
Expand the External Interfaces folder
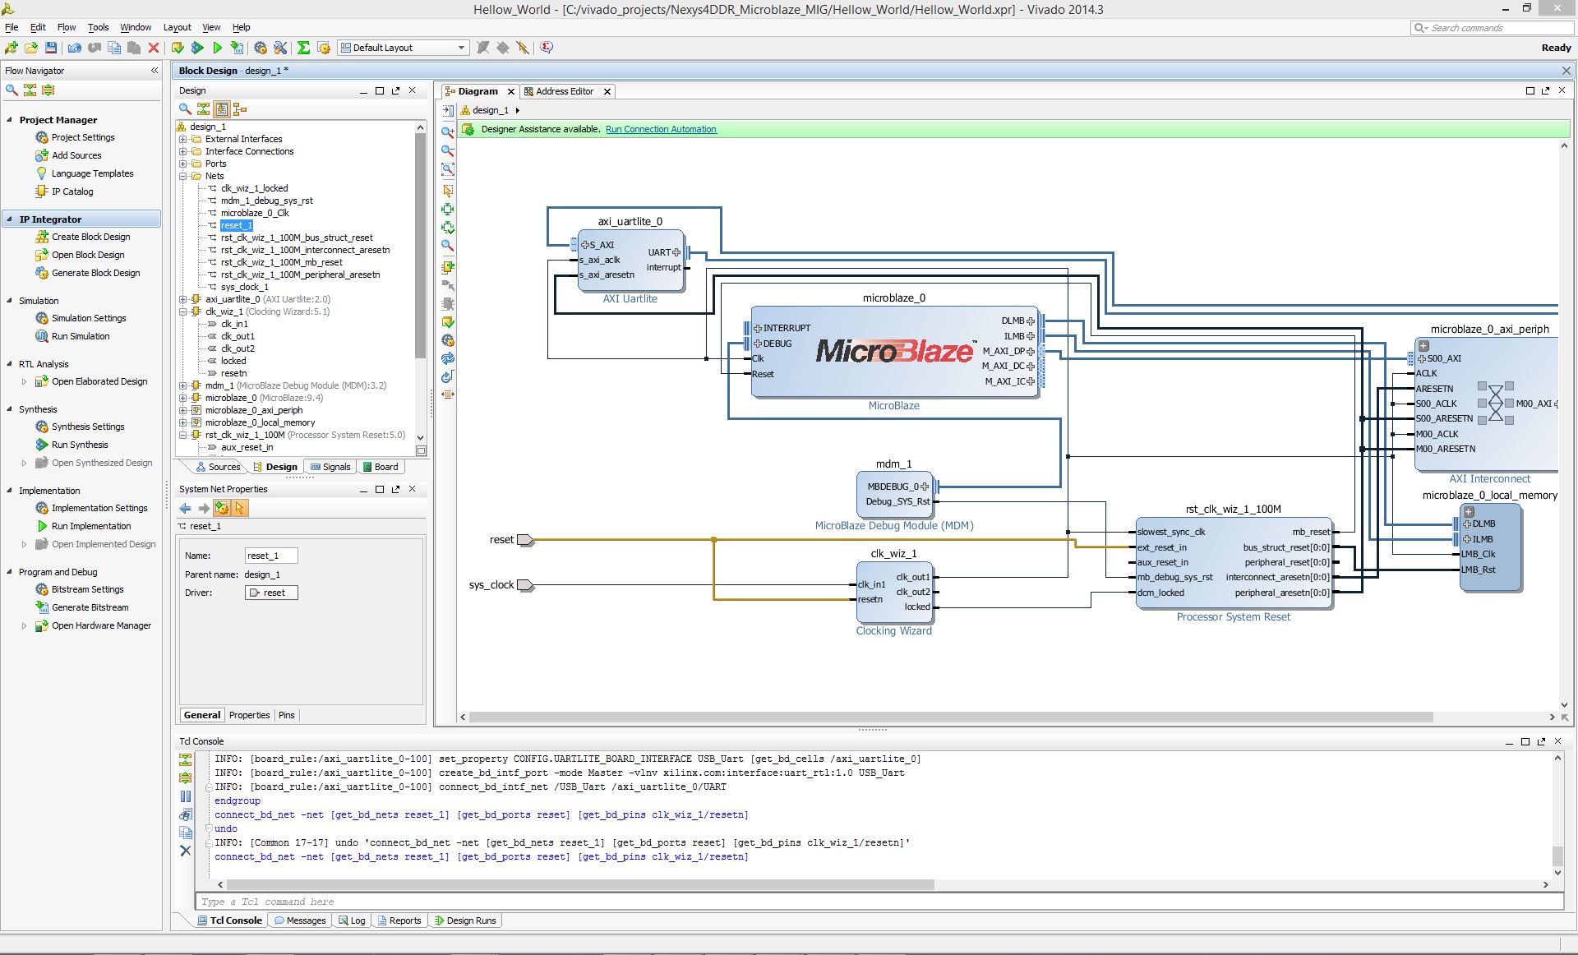[183, 139]
